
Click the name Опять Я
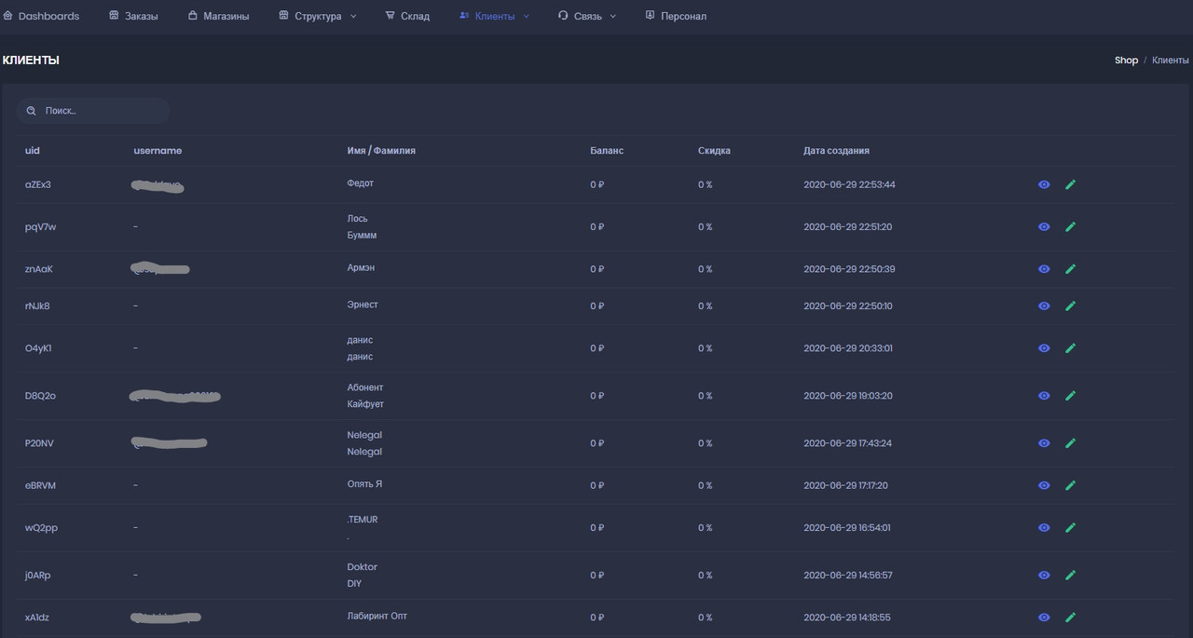(x=364, y=484)
